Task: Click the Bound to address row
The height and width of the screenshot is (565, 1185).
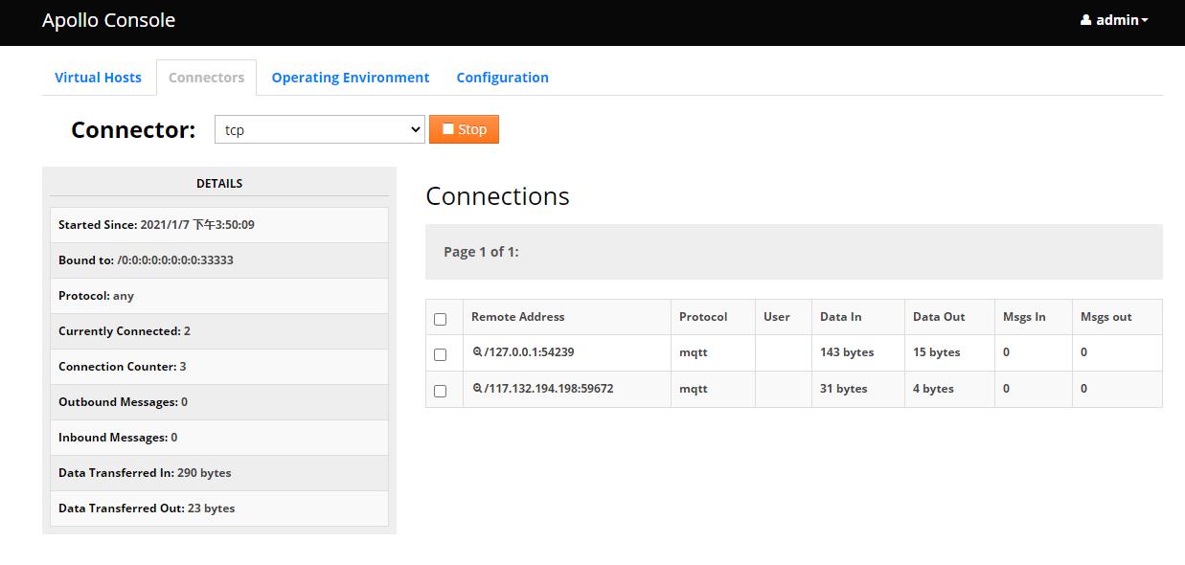Action: coord(219,260)
